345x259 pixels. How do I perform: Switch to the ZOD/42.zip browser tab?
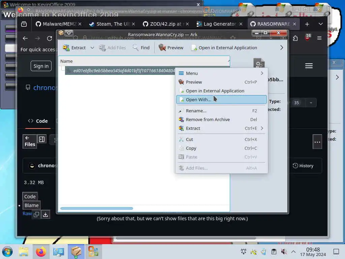[163, 24]
